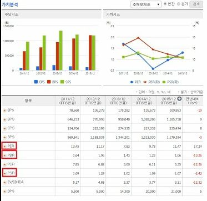Toggle PSR(좌) legend marker in line chart

click(x=164, y=82)
